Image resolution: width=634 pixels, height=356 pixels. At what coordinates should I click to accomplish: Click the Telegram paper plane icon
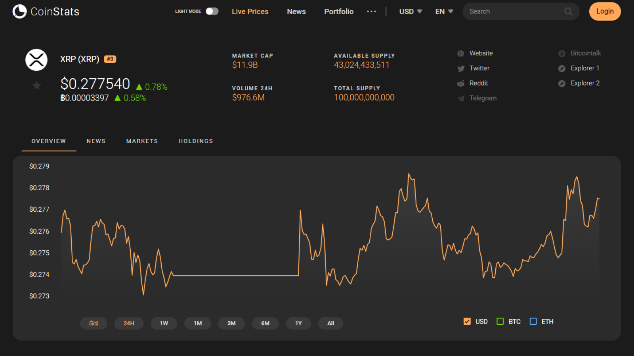click(460, 98)
